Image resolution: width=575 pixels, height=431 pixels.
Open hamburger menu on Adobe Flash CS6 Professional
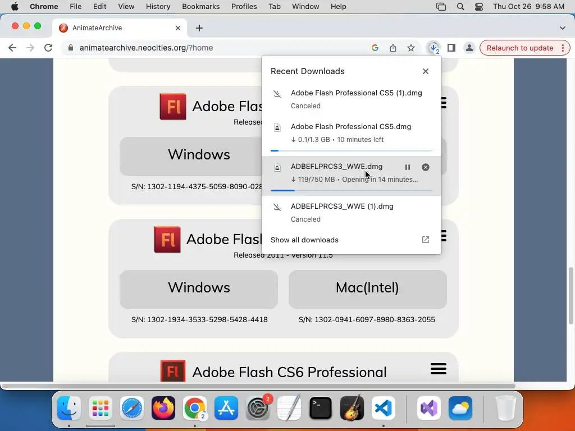(x=438, y=369)
